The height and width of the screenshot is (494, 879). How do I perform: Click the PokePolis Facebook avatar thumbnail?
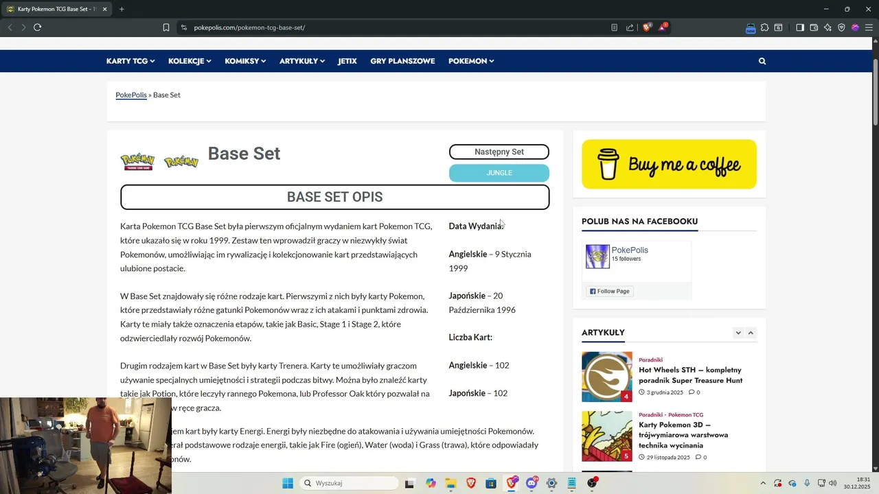[x=597, y=257]
